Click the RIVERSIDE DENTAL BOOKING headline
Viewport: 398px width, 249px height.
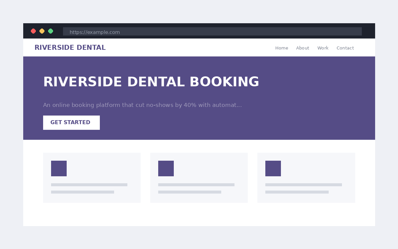point(151,82)
